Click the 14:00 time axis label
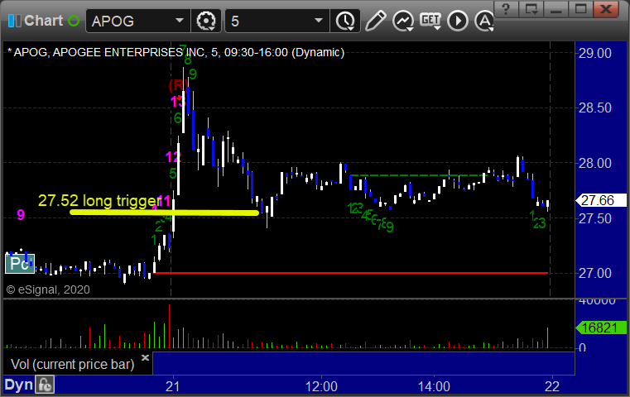Image resolution: width=630 pixels, height=397 pixels. (434, 386)
